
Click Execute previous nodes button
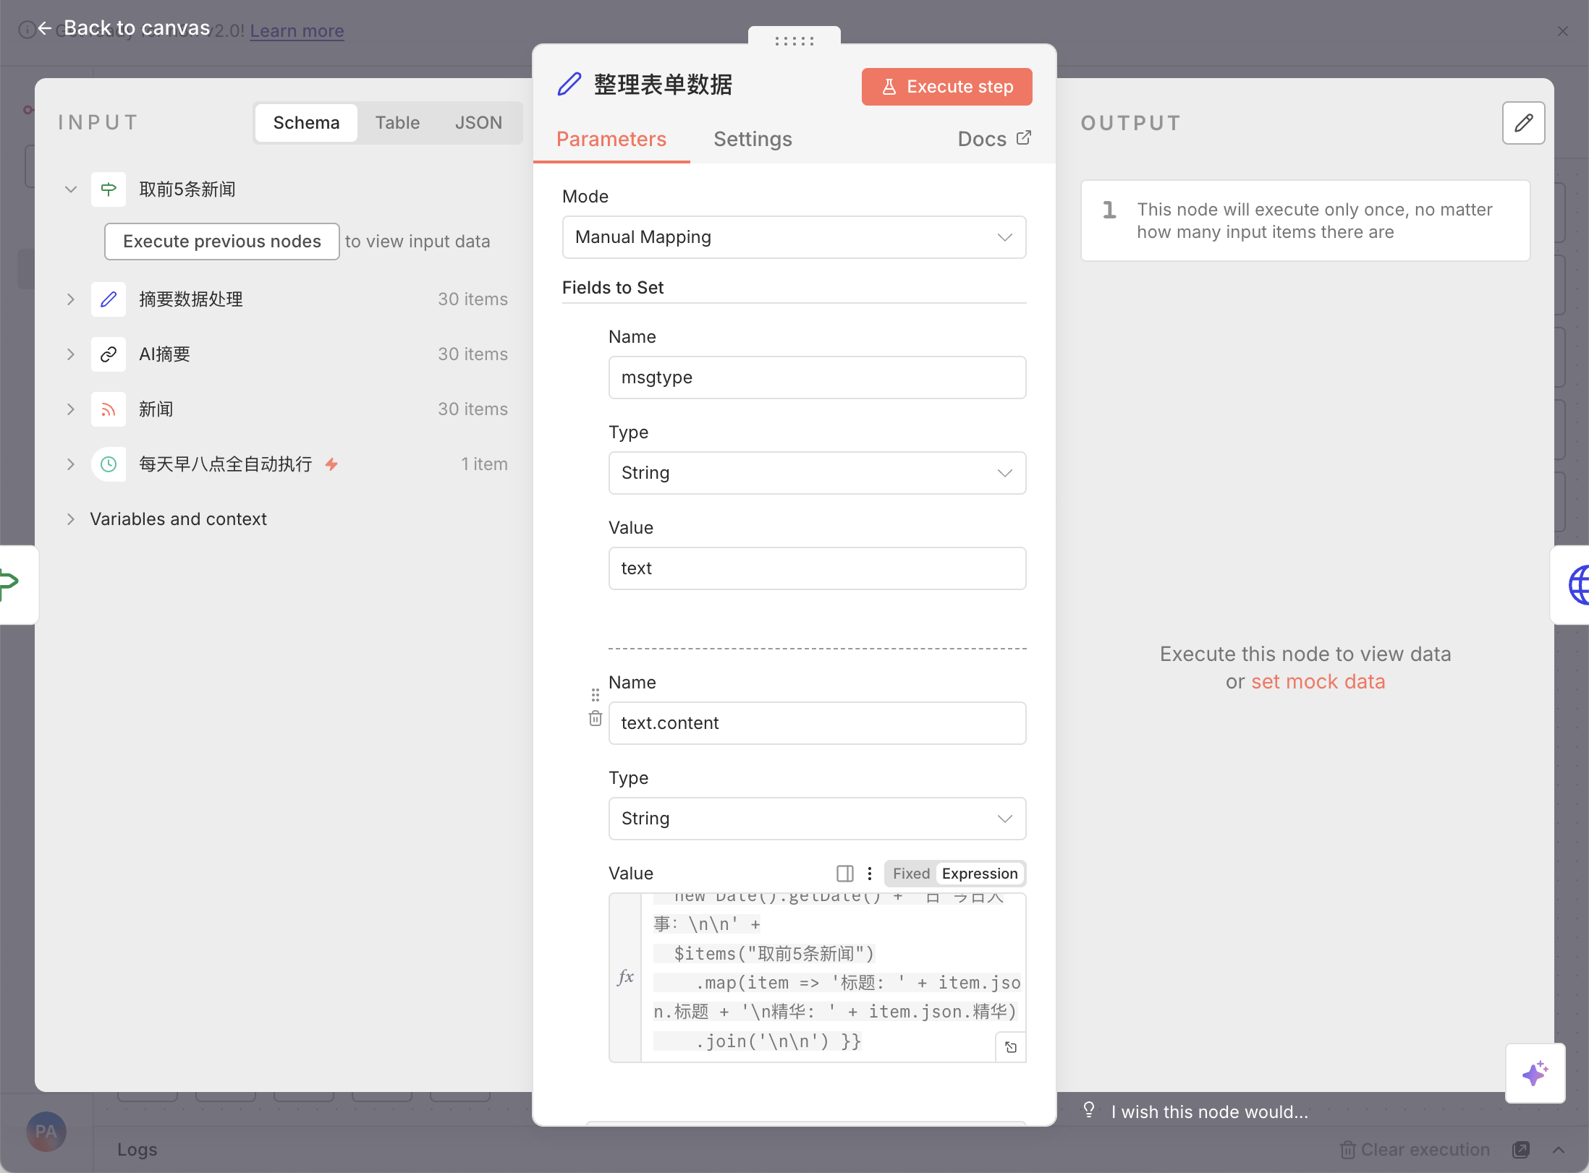(221, 242)
